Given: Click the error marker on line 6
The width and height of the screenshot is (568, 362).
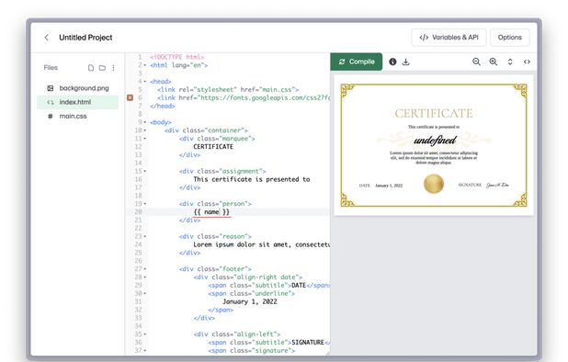Looking at the screenshot, I should point(130,97).
